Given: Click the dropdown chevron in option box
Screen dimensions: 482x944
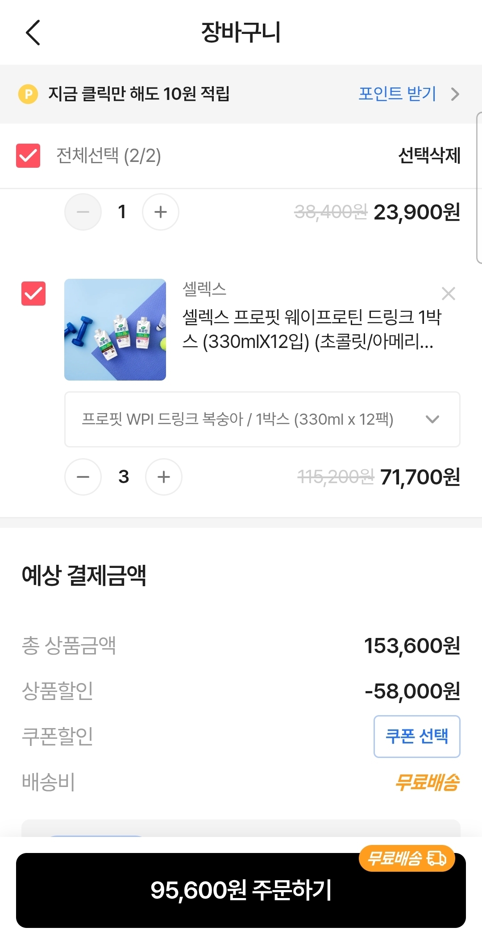Looking at the screenshot, I should click(x=432, y=419).
